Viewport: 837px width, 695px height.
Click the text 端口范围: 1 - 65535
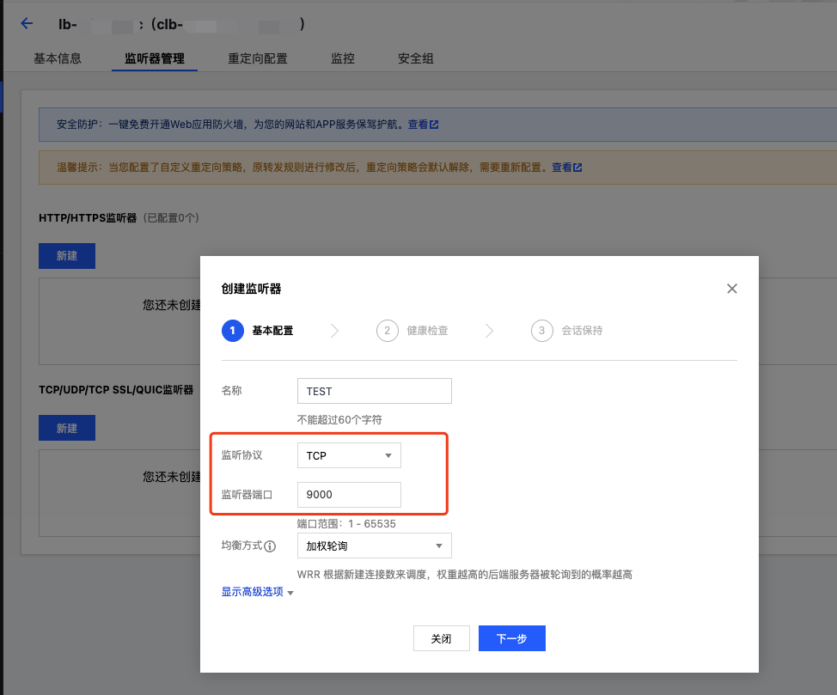tap(346, 524)
